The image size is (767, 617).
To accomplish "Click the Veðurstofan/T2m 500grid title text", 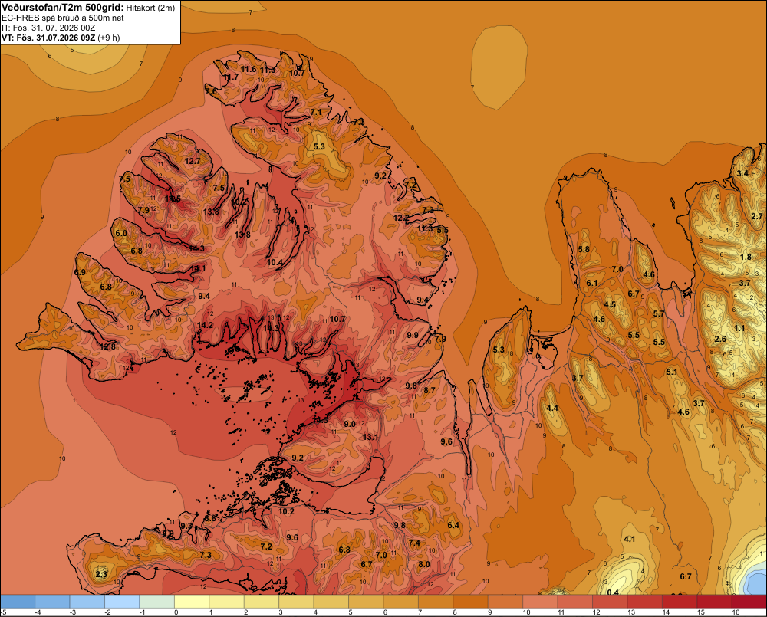I will (x=63, y=8).
